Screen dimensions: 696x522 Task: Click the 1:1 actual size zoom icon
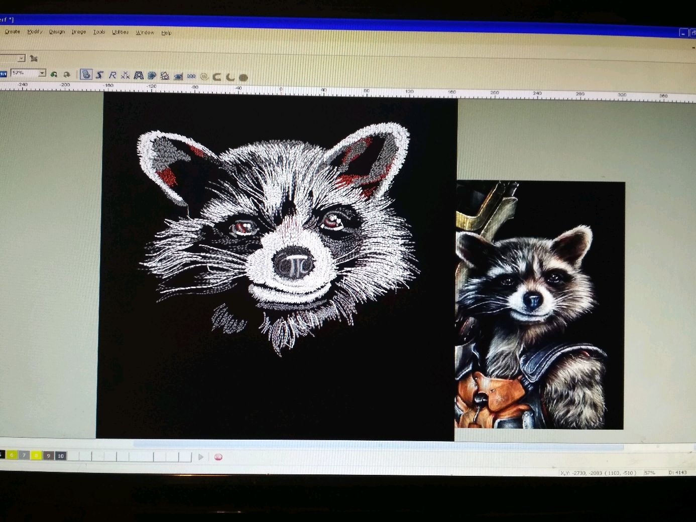(x=3, y=73)
